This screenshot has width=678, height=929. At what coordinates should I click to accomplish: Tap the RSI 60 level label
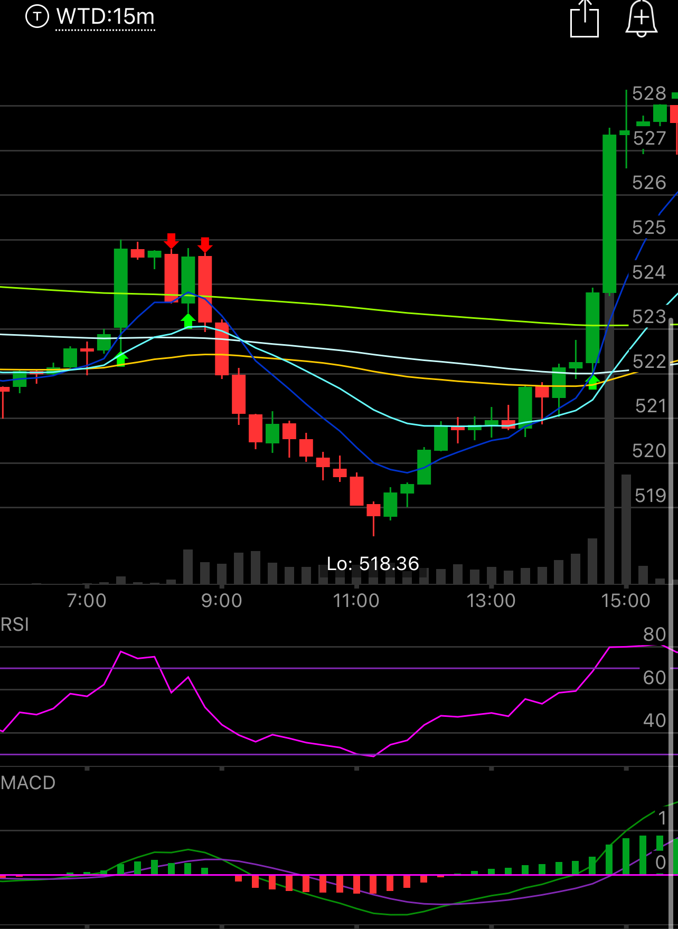click(655, 678)
